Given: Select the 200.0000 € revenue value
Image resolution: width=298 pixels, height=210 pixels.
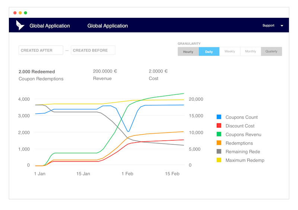Looking at the screenshot, I should (x=105, y=71).
